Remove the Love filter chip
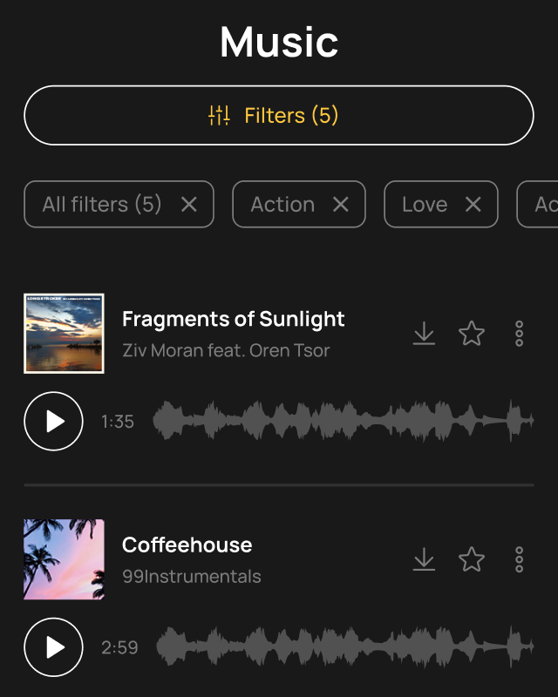 tap(473, 205)
